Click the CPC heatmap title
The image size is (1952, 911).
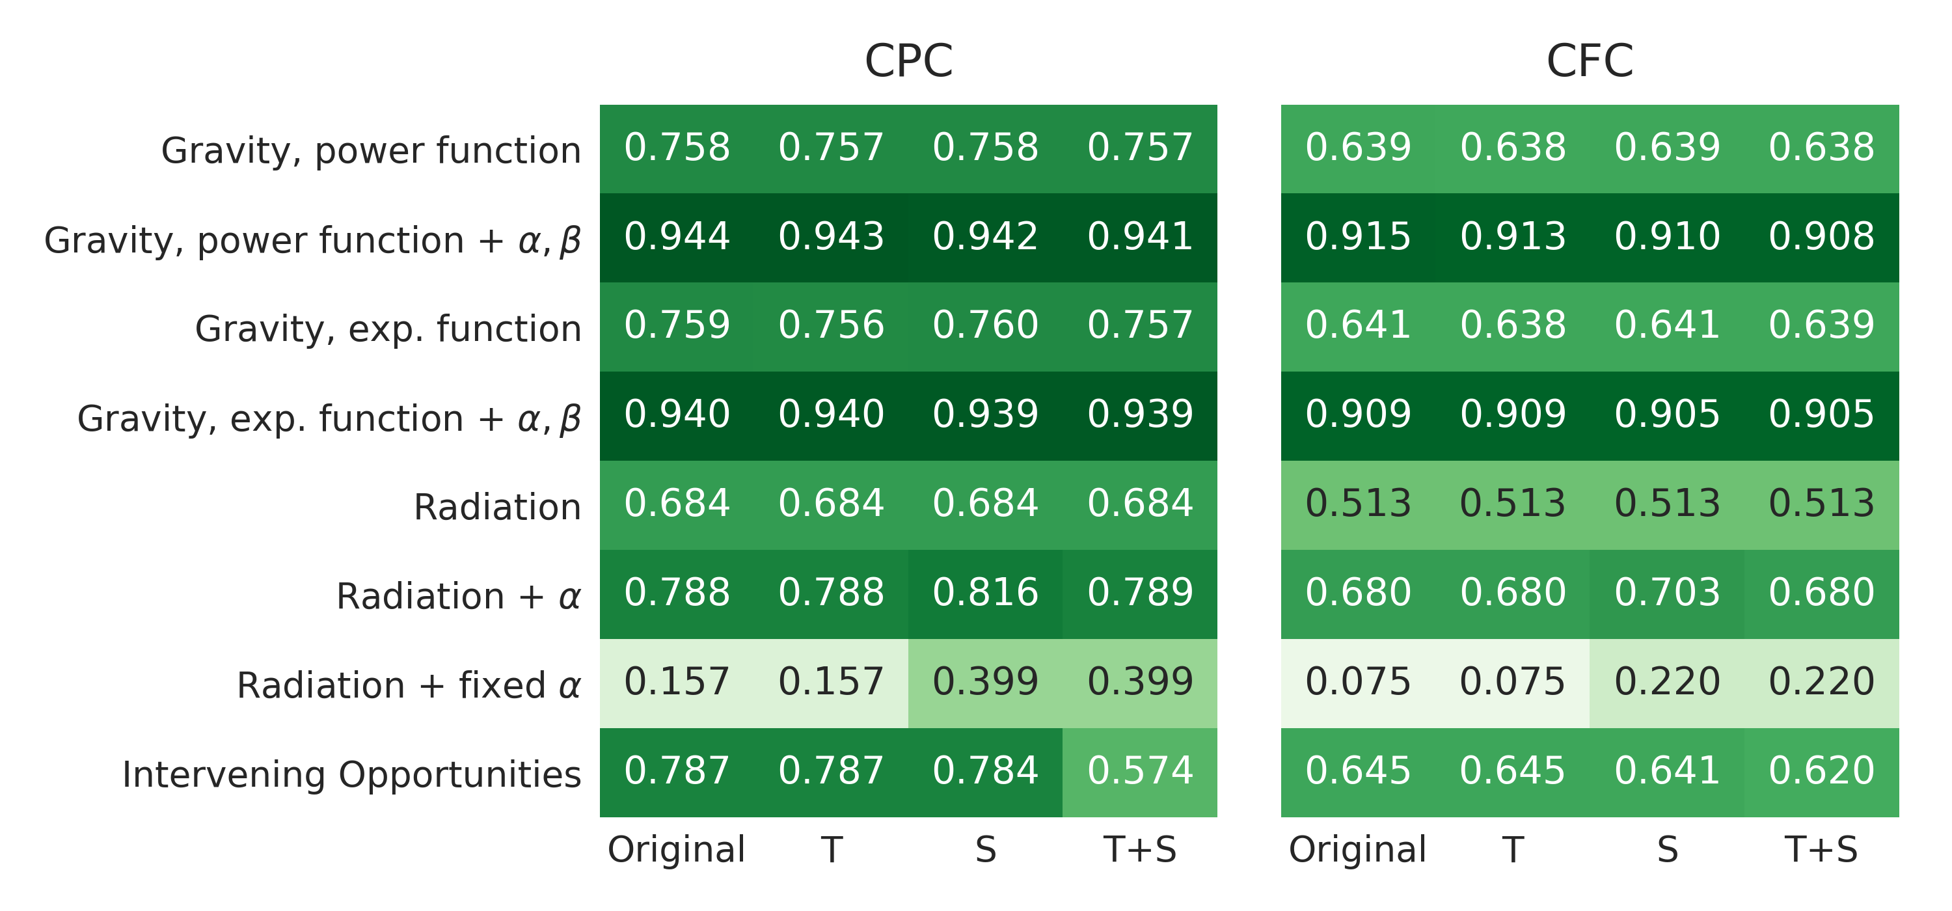(x=908, y=61)
